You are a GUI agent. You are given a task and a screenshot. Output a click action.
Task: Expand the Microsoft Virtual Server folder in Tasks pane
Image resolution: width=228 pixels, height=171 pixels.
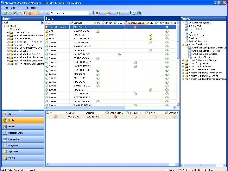[x=183, y=66]
